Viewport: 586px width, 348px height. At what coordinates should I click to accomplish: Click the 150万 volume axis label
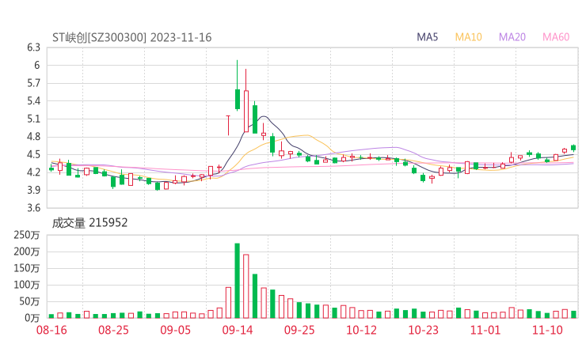point(27,268)
